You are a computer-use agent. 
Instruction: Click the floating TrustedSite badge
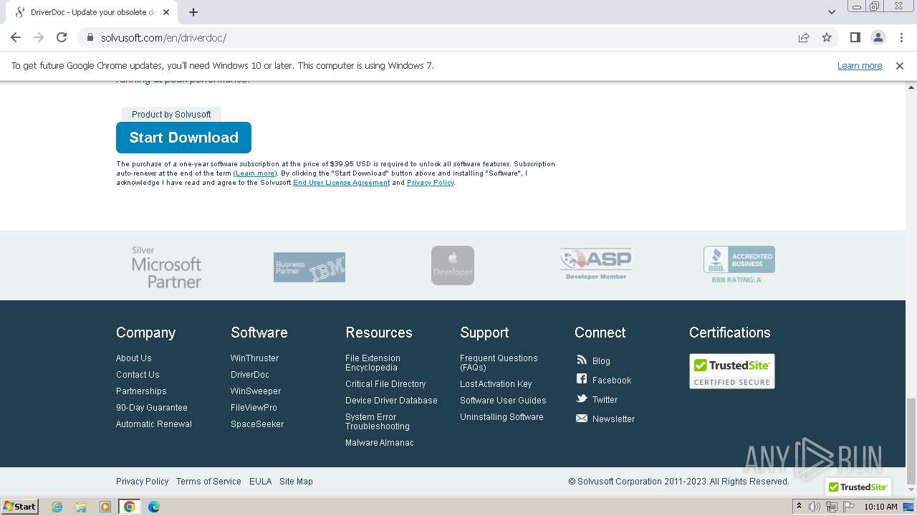[858, 487]
